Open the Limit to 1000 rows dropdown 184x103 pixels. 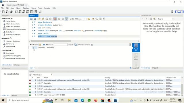pos(78,19)
